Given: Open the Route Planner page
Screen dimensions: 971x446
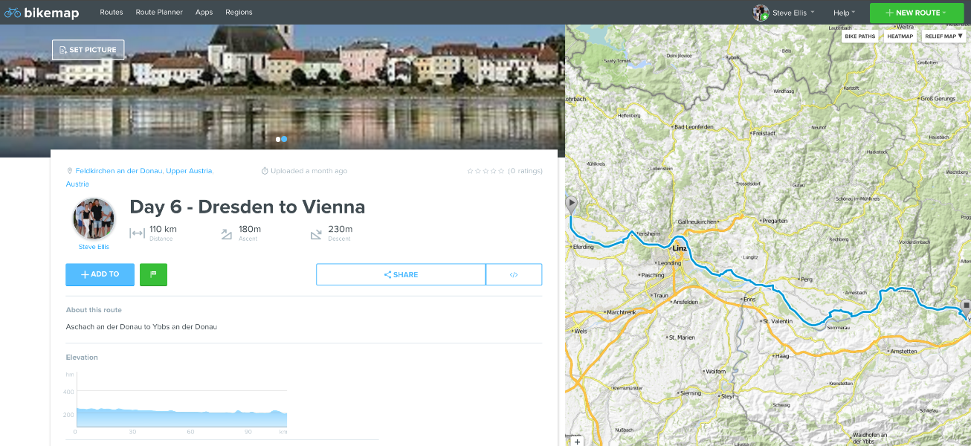Looking at the screenshot, I should pos(159,13).
